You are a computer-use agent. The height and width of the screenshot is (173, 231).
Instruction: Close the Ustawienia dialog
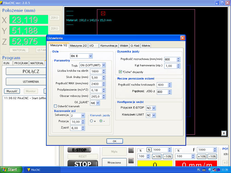click(x=182, y=38)
